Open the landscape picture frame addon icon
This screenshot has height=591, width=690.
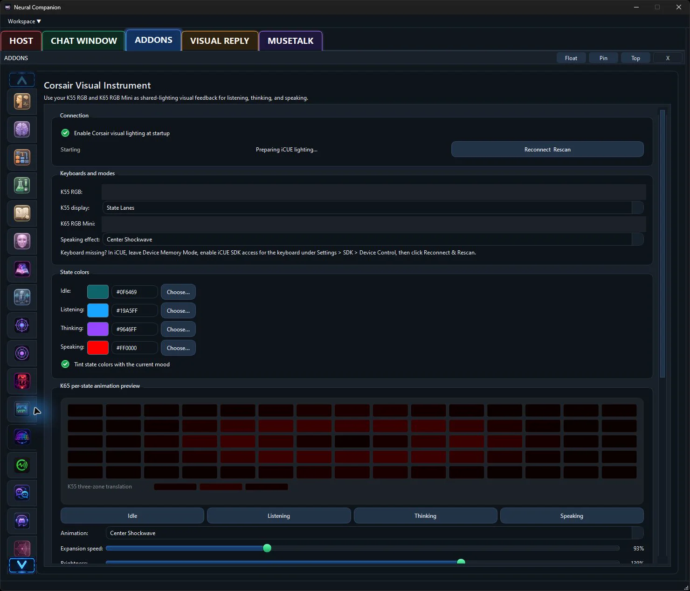point(22,409)
